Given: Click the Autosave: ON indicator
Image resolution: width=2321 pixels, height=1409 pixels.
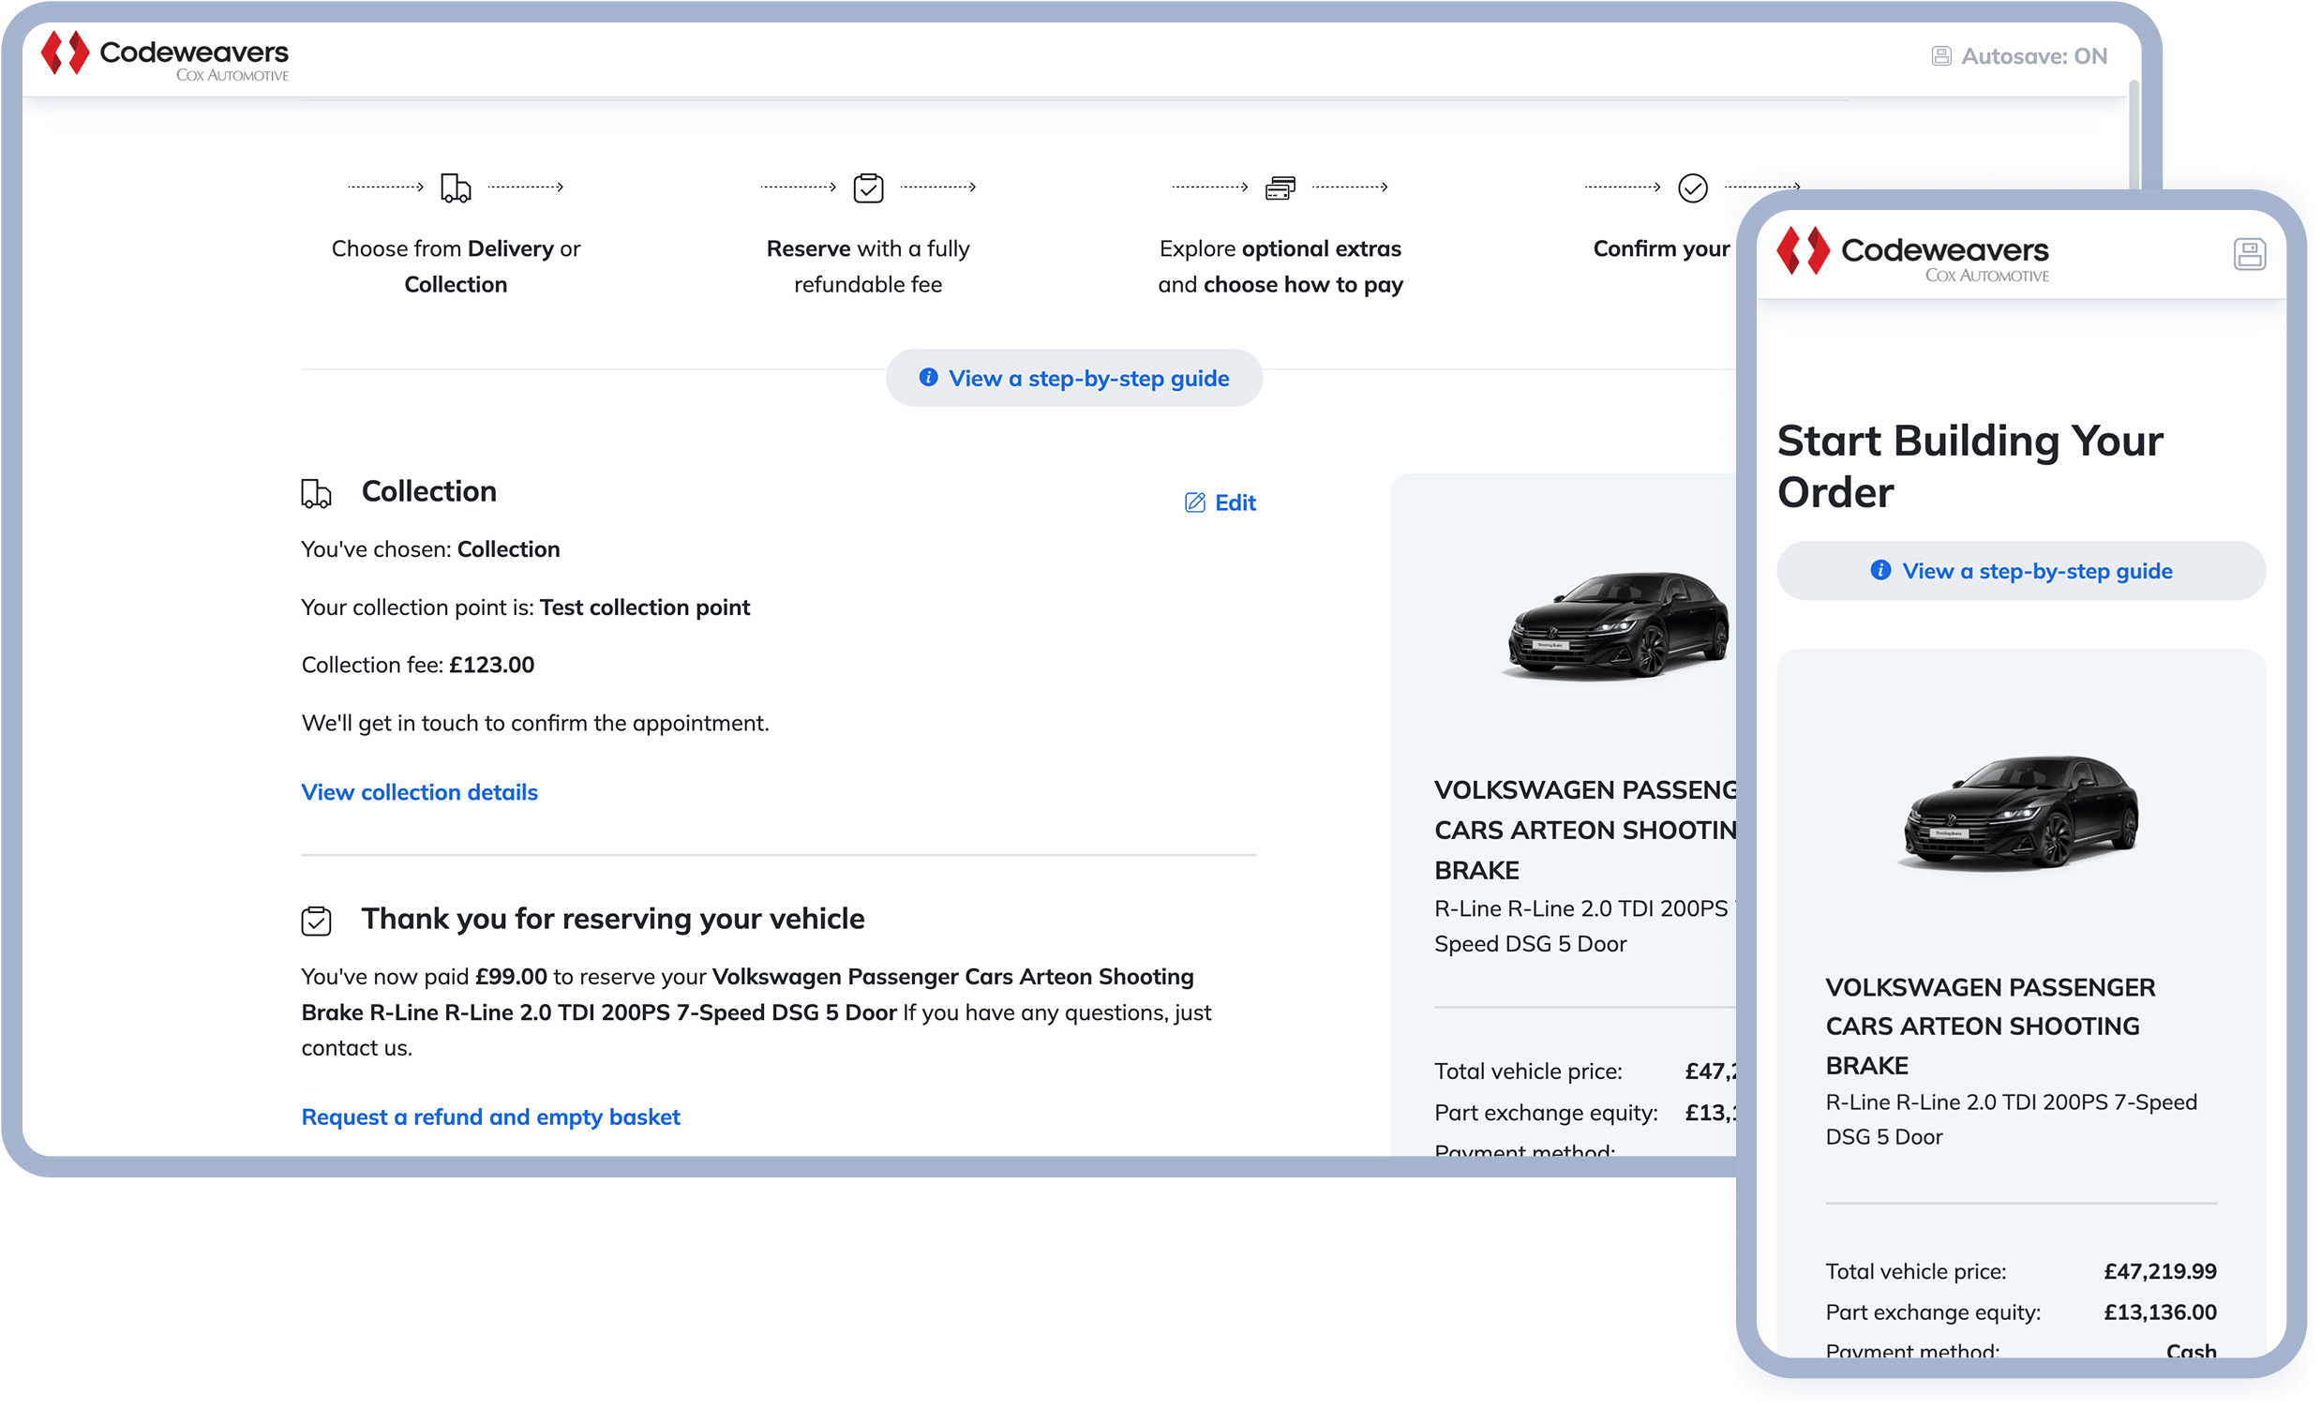Looking at the screenshot, I should coord(2018,56).
